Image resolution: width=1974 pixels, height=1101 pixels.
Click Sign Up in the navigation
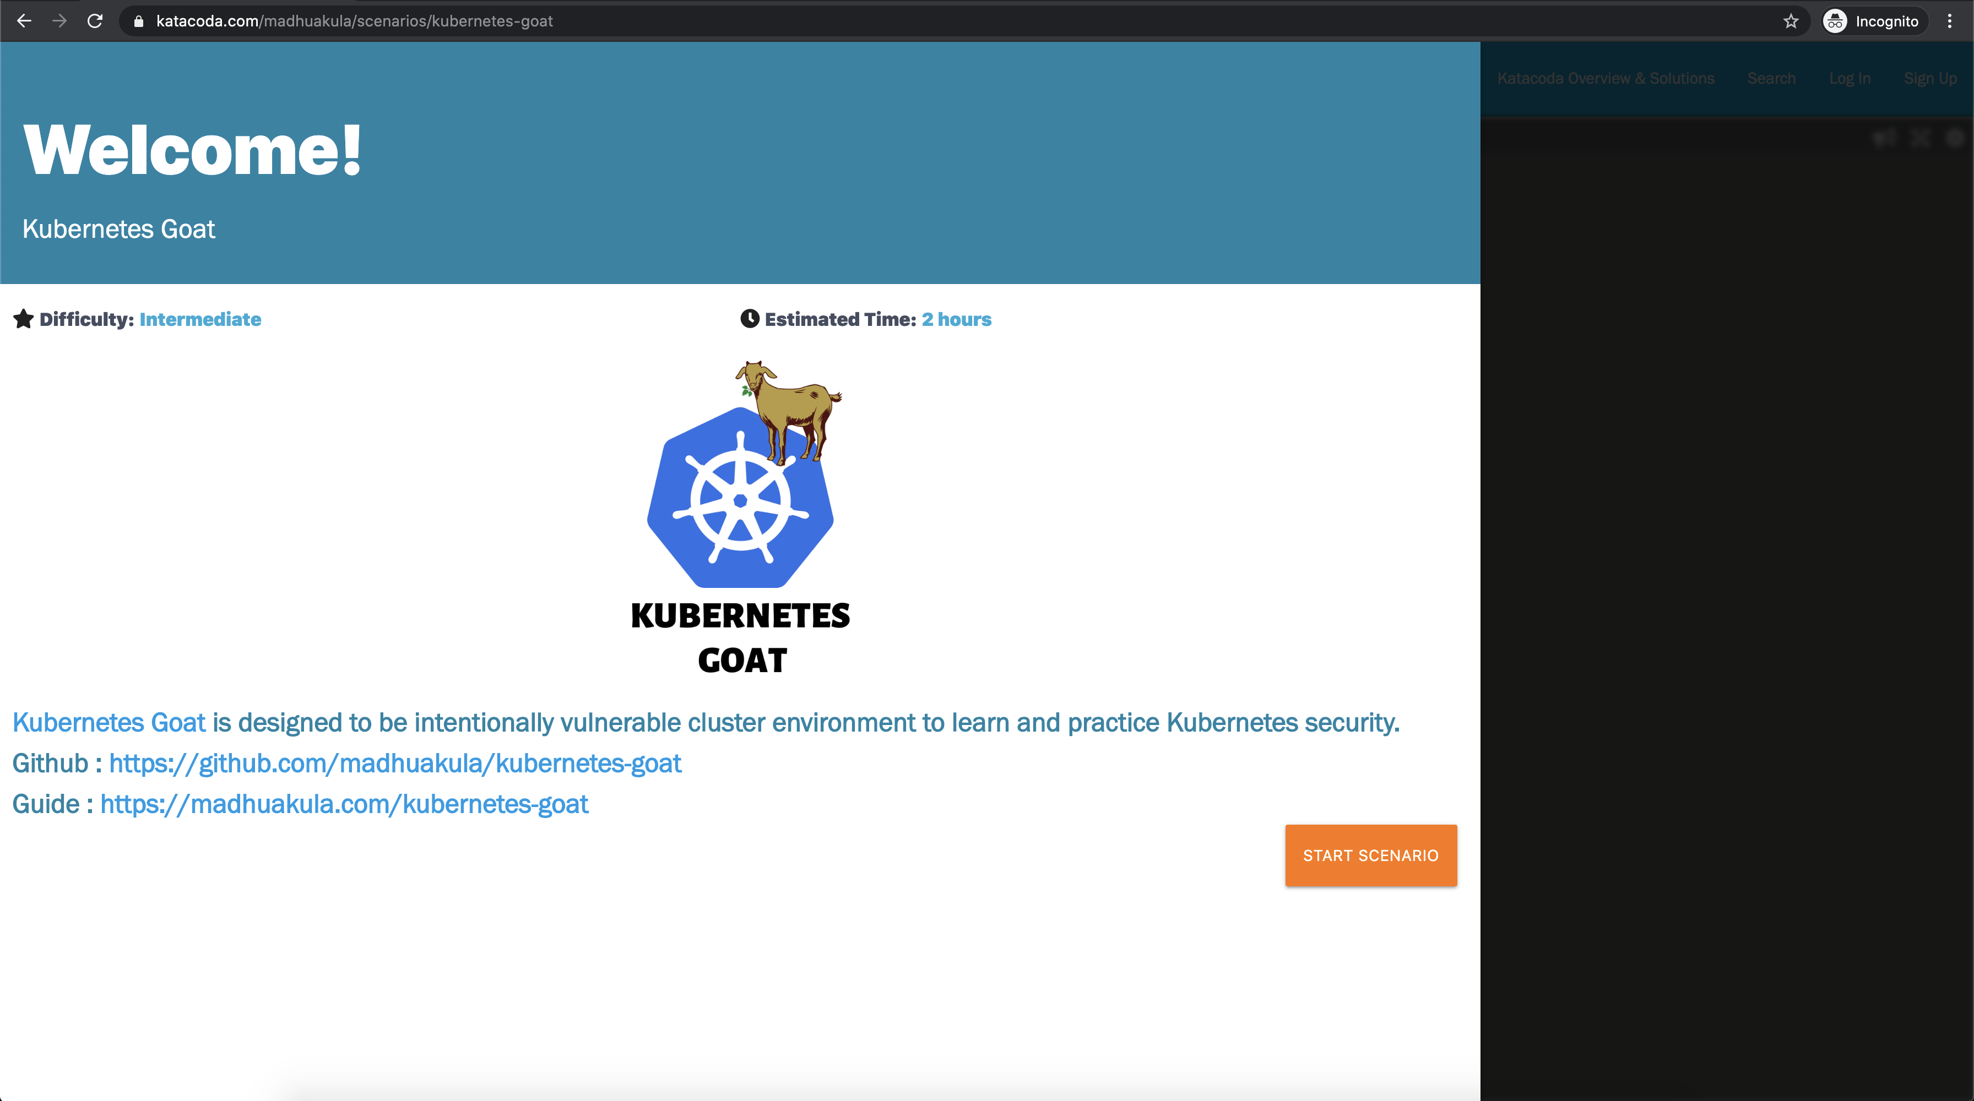point(1929,79)
